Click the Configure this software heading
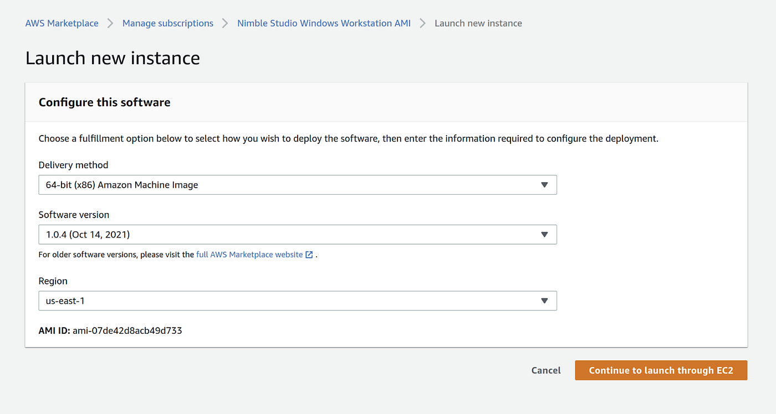The width and height of the screenshot is (776, 414). [x=105, y=102]
